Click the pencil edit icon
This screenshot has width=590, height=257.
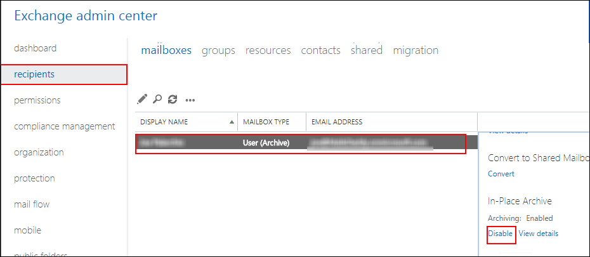click(142, 99)
